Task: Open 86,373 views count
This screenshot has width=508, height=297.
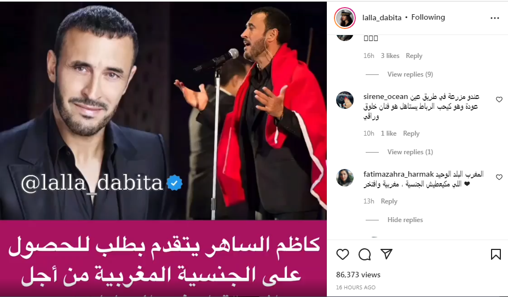Action: [358, 275]
